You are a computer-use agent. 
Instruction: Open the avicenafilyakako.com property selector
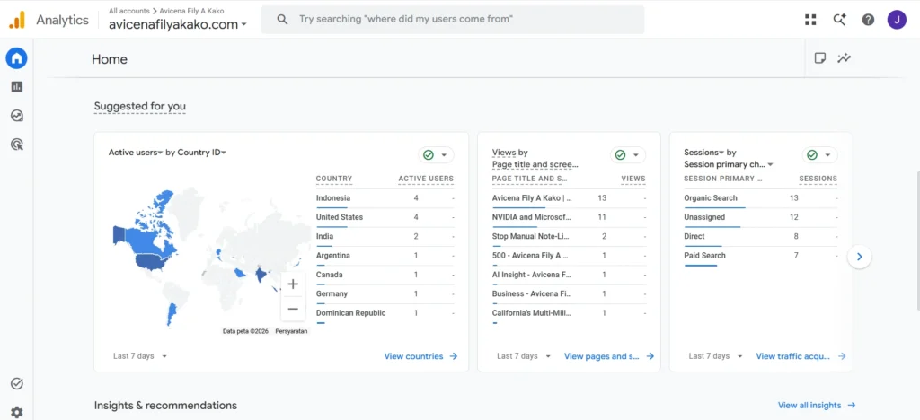pos(178,24)
